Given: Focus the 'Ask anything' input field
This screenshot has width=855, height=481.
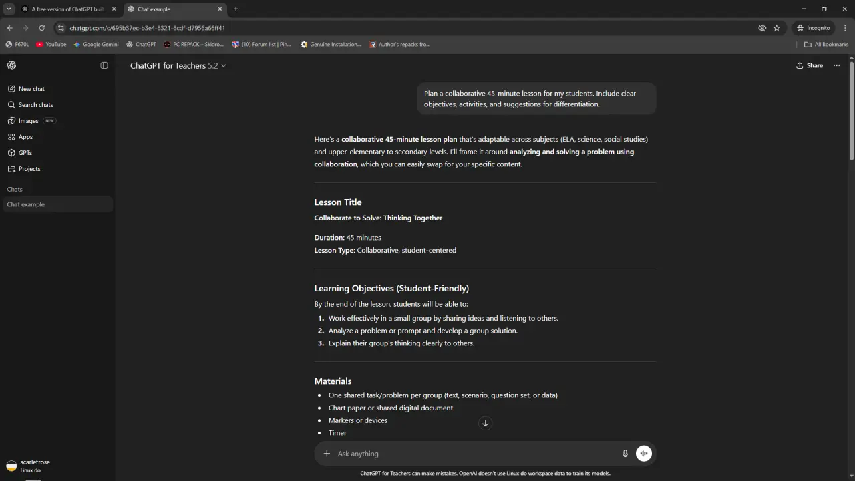Looking at the screenshot, I should (x=474, y=454).
